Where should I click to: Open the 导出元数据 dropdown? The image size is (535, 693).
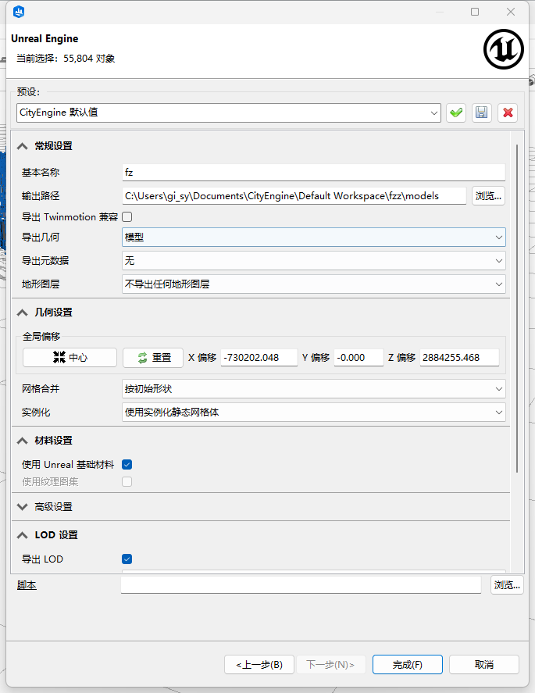314,261
